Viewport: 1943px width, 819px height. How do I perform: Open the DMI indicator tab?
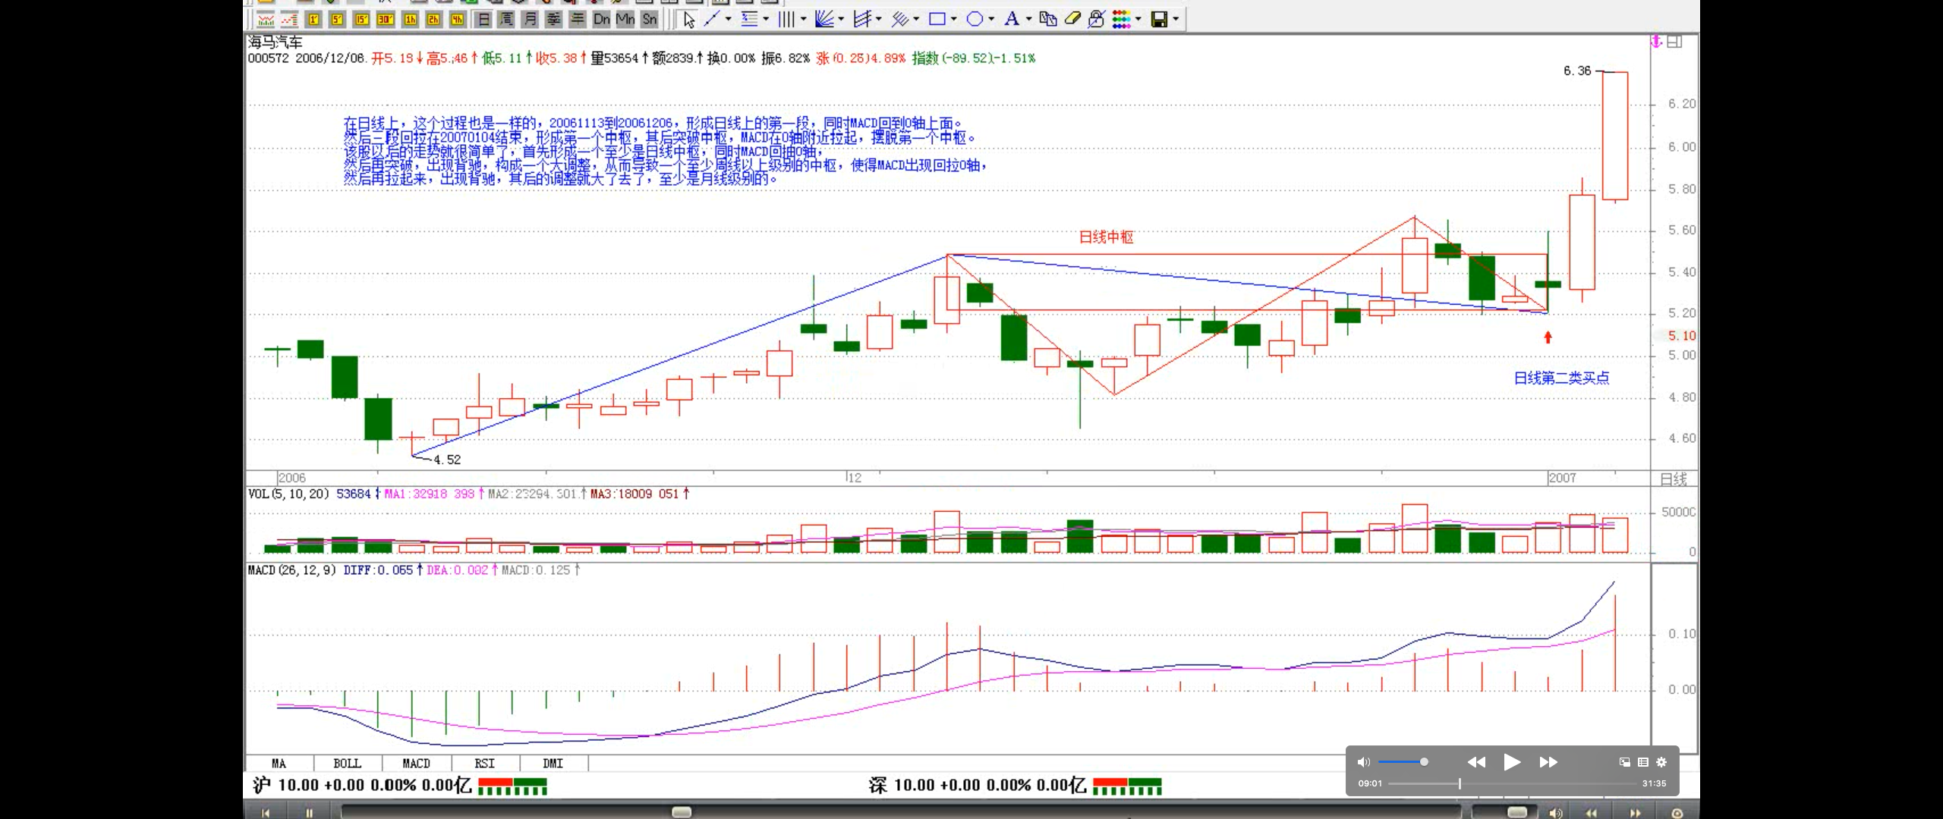click(553, 764)
